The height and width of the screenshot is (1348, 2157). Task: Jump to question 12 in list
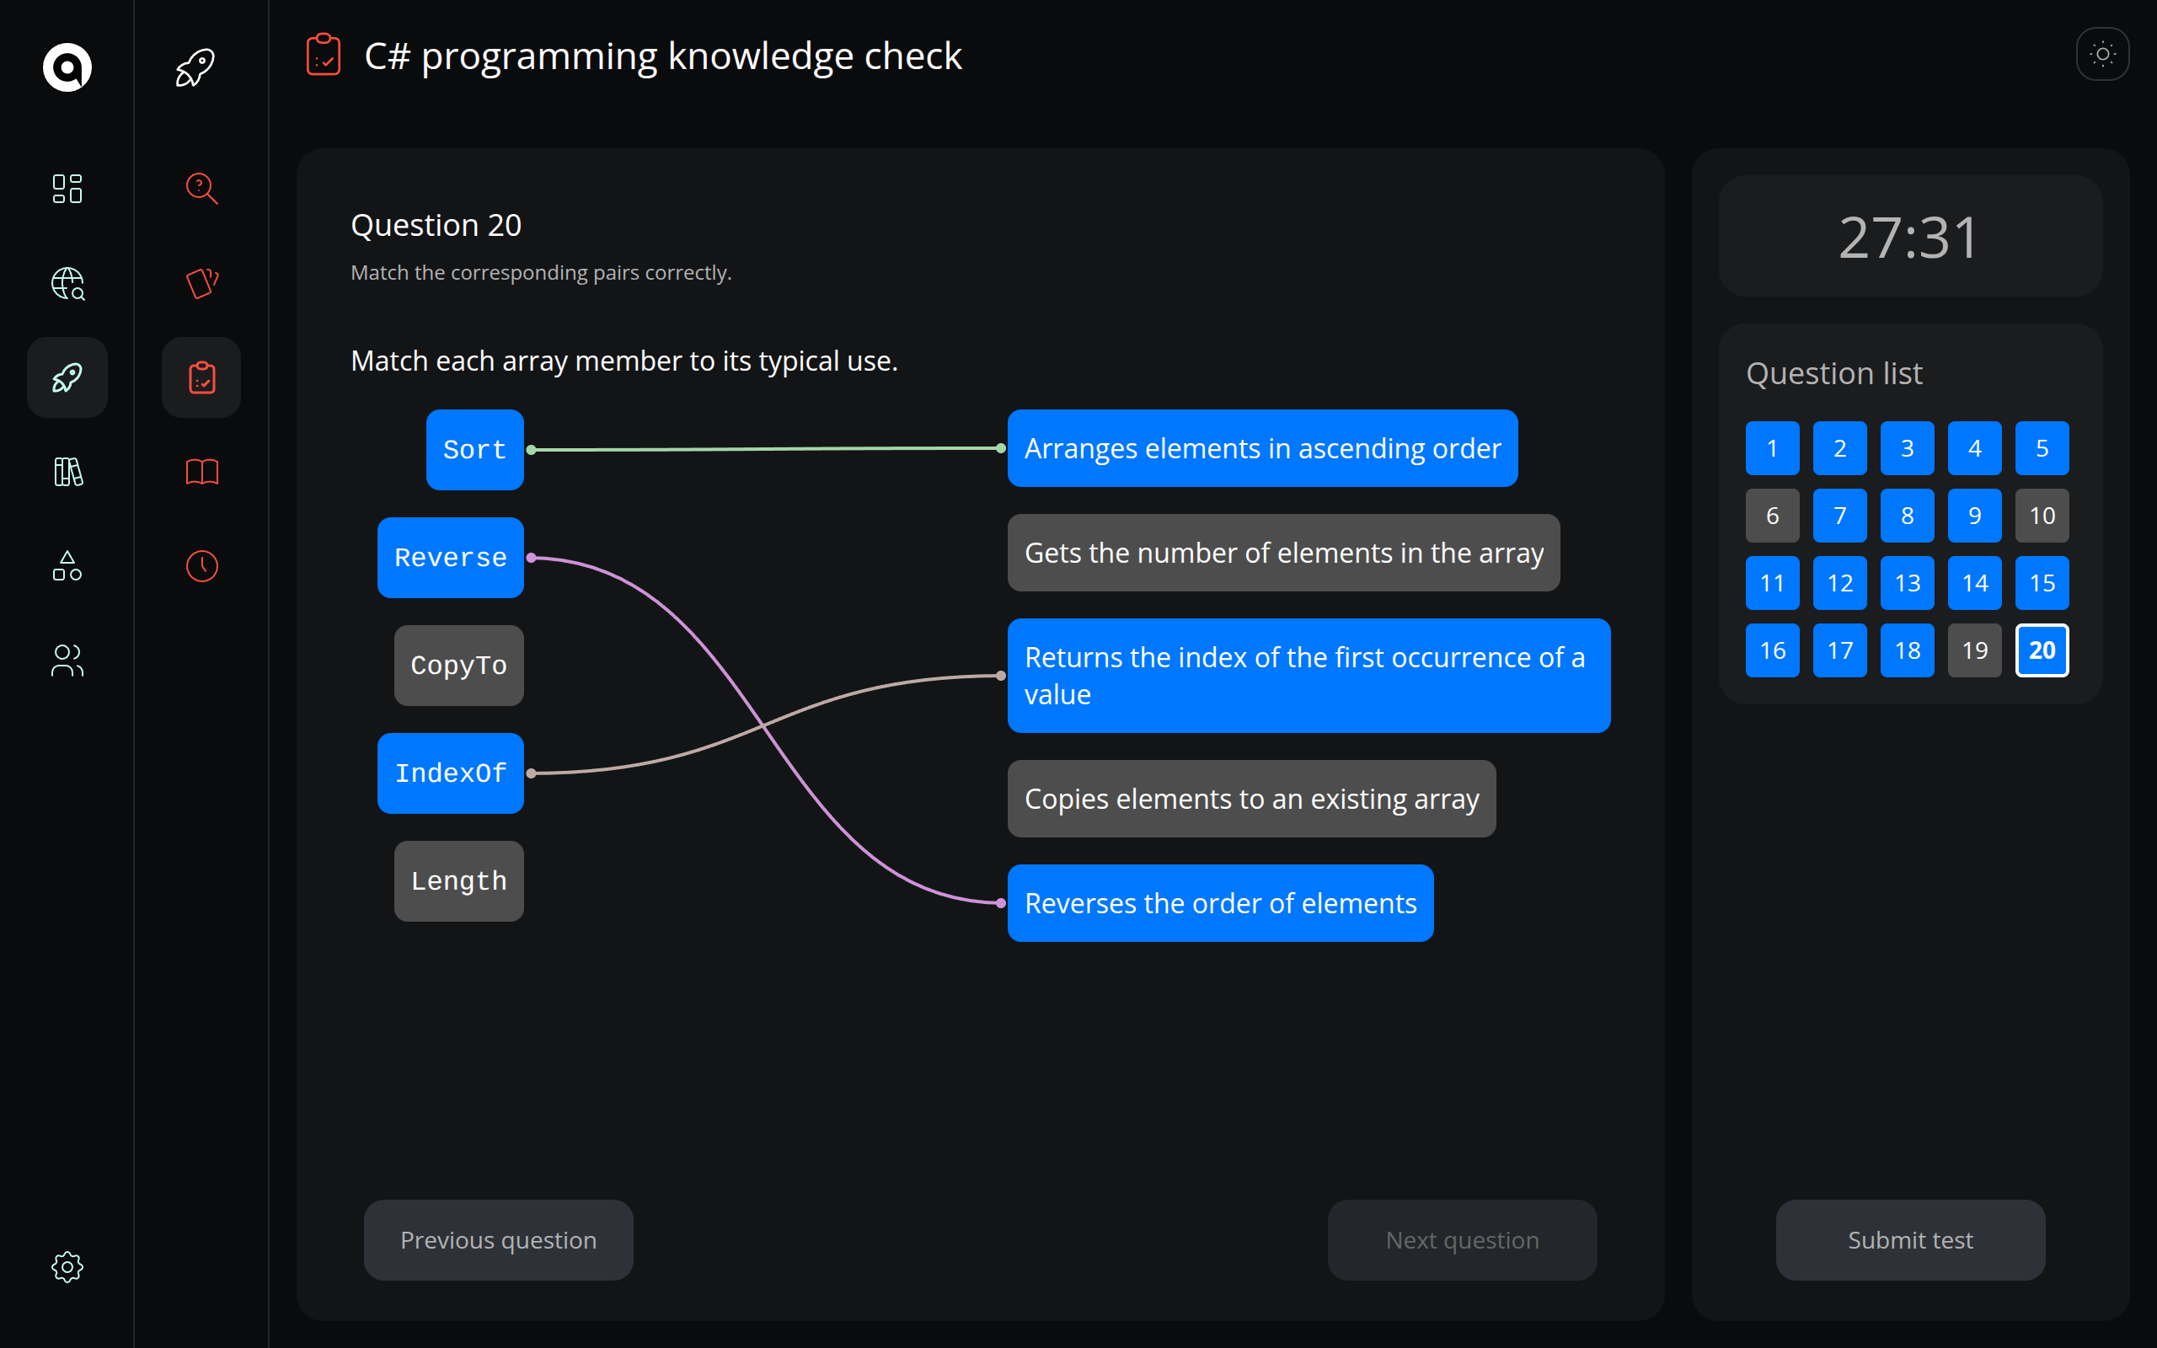point(1839,583)
